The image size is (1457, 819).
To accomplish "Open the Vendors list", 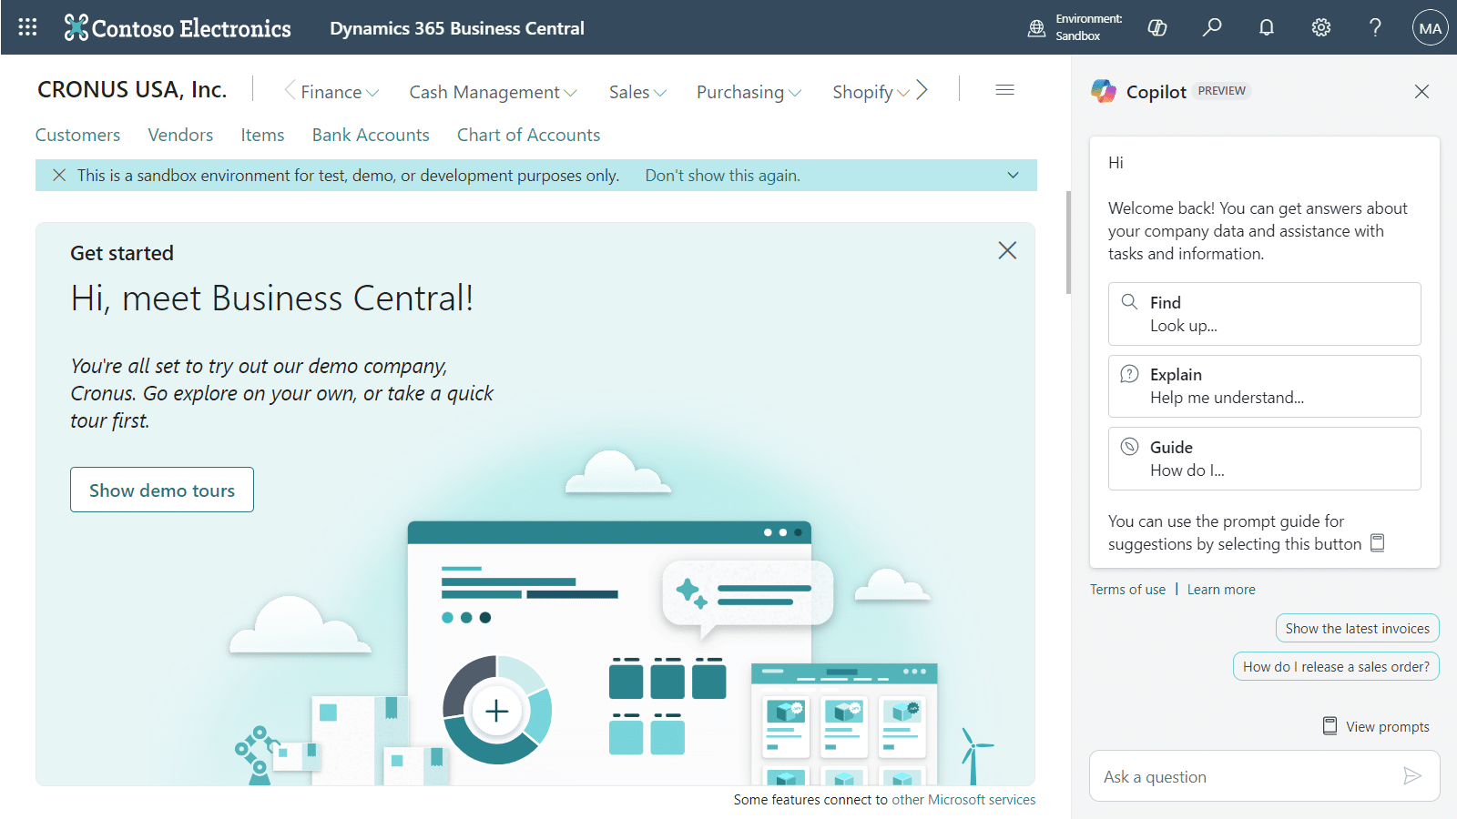I will 180,135.
